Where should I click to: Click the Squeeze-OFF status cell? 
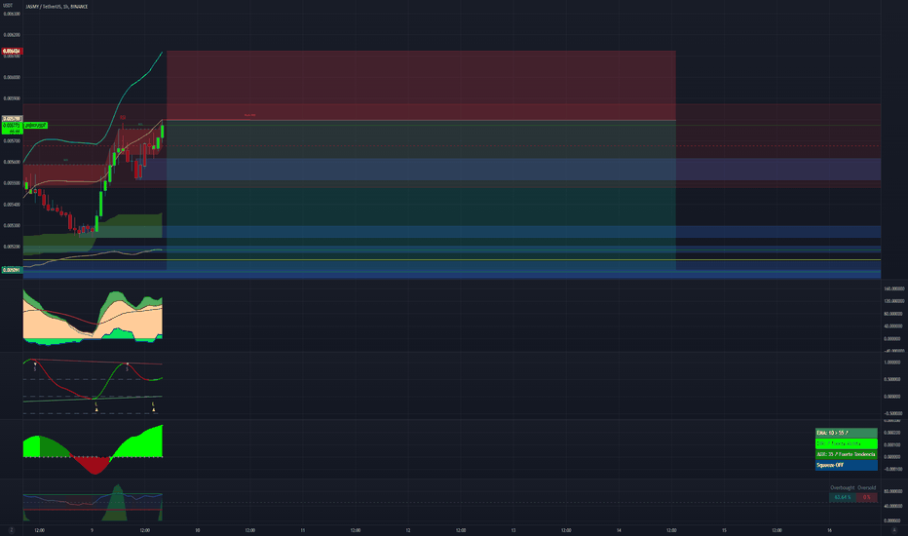coord(846,465)
